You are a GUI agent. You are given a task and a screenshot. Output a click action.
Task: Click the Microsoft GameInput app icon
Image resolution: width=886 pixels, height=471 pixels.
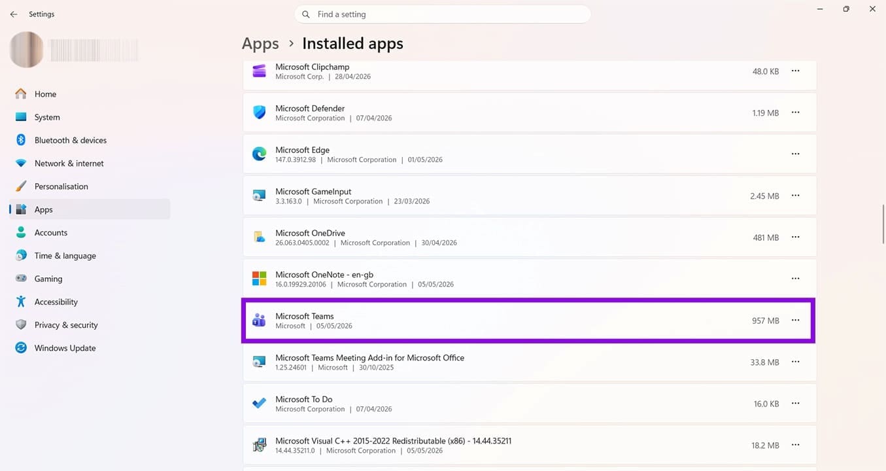coord(260,196)
